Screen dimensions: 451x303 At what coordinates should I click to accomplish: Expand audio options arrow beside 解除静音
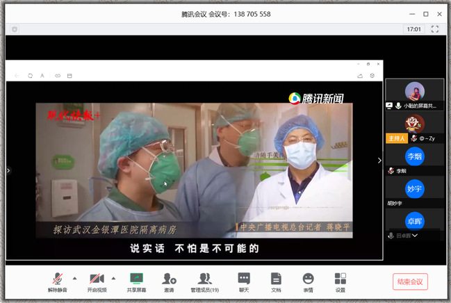tap(74, 278)
